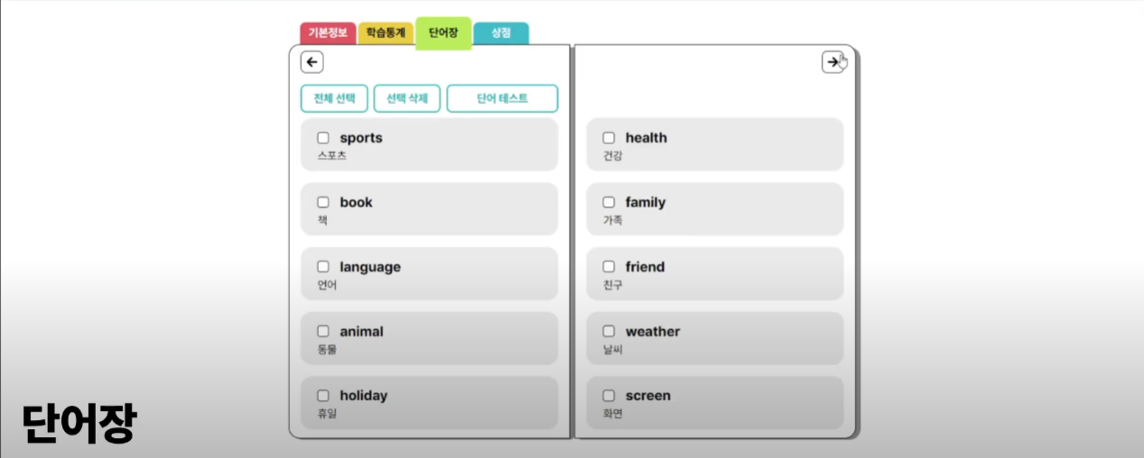Click the 선택 삭제 button
1144x458 pixels.
(407, 98)
